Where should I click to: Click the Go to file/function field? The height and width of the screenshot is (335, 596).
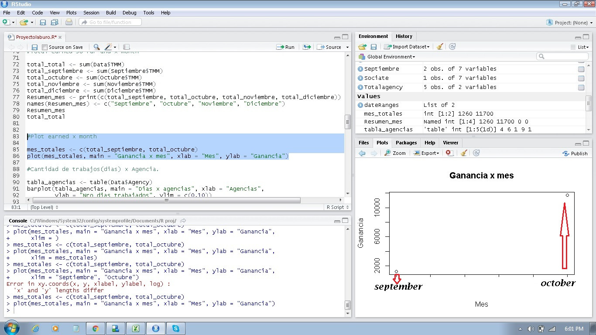tap(111, 22)
